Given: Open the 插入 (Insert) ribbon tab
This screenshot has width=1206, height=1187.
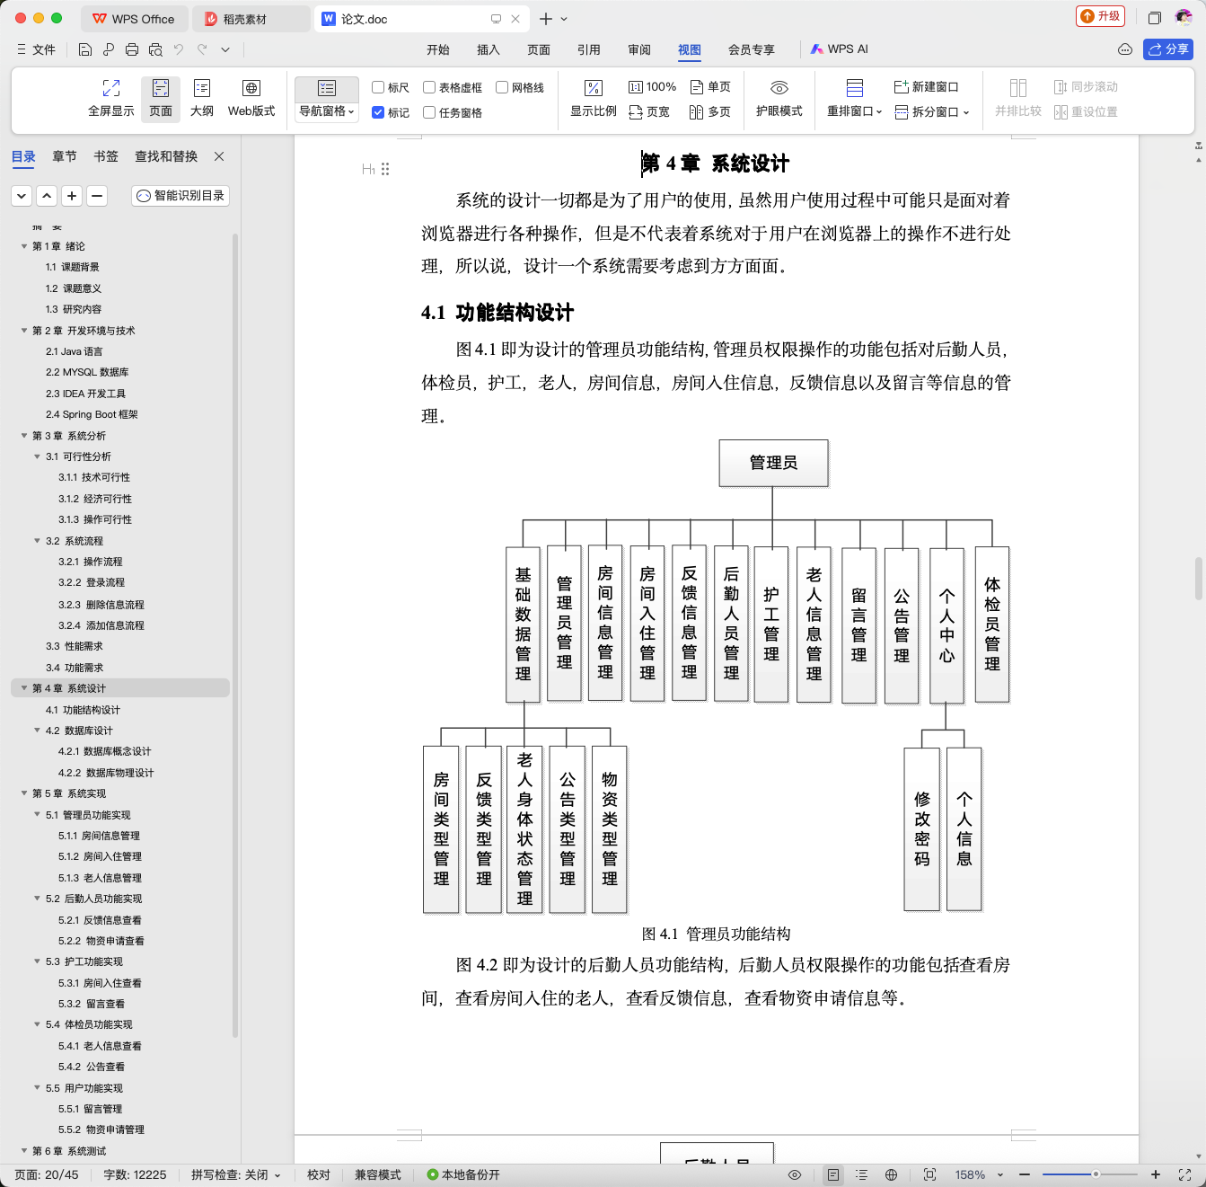Looking at the screenshot, I should coord(489,49).
